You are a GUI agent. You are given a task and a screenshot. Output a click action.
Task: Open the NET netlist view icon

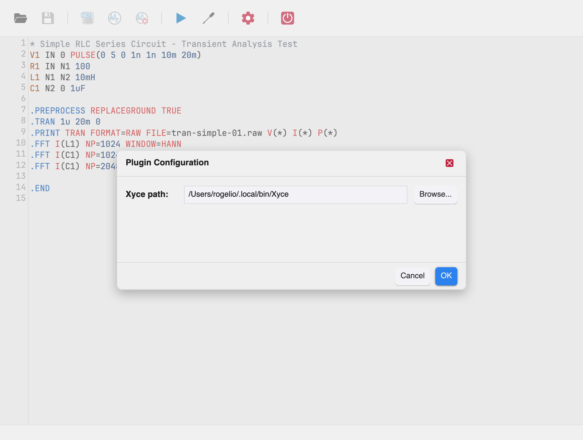87,18
